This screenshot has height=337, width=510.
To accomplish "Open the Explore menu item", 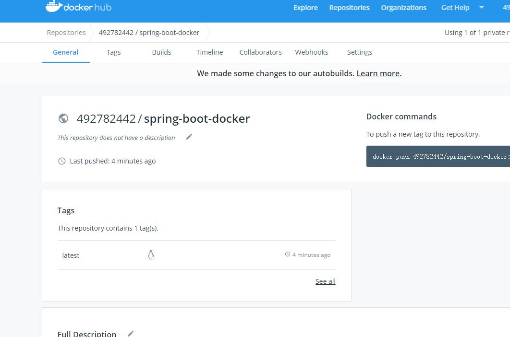I will [305, 8].
